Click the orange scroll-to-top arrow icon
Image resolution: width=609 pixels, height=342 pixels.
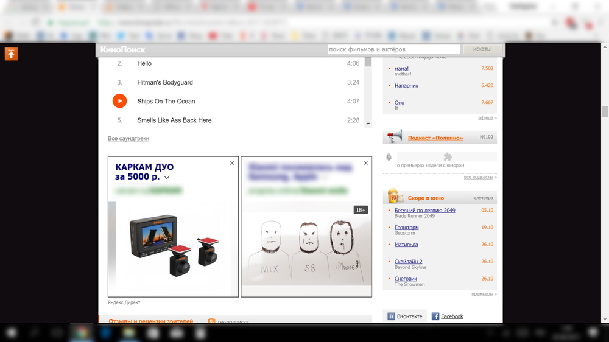click(x=11, y=54)
